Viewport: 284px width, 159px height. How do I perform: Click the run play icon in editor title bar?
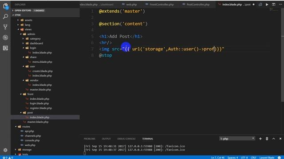pyautogui.click(x=267, y=4)
